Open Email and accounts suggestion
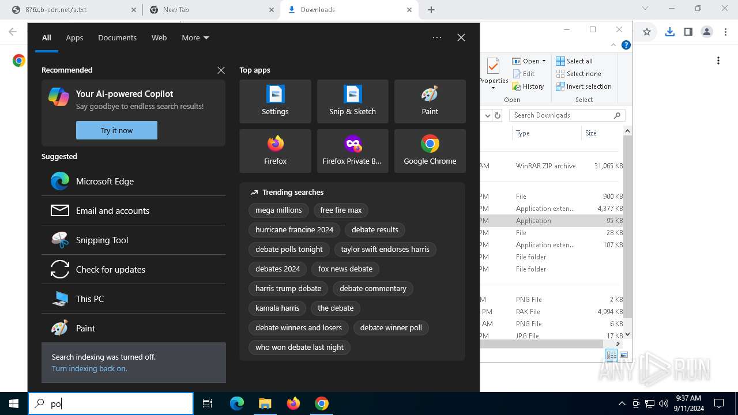The image size is (738, 415). pyautogui.click(x=133, y=210)
